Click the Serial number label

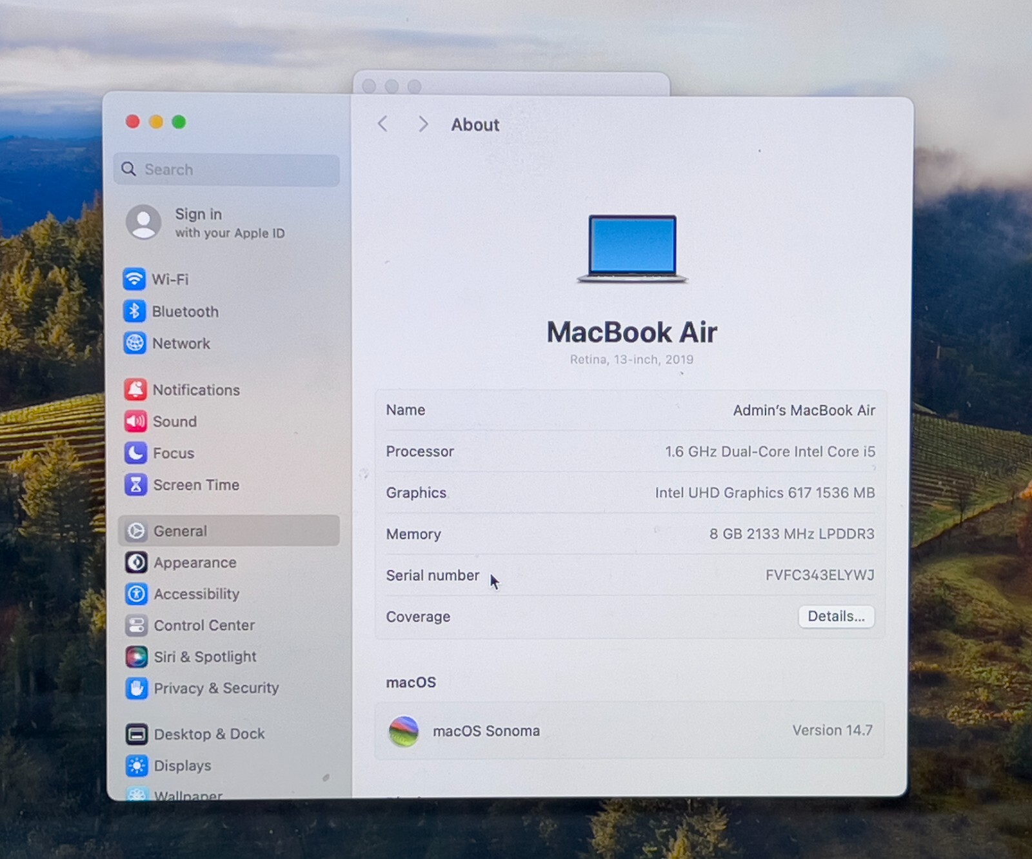(433, 575)
